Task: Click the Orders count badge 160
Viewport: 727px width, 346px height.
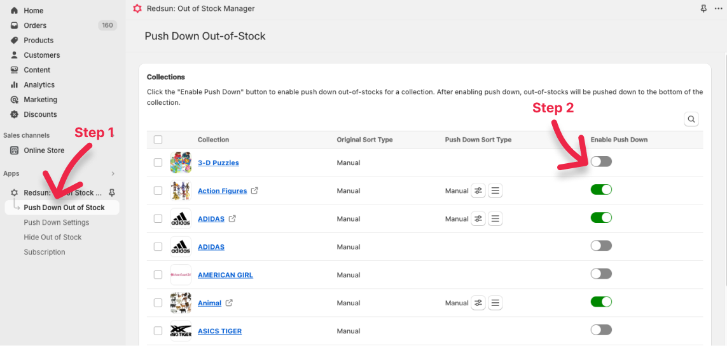Action: tap(107, 25)
